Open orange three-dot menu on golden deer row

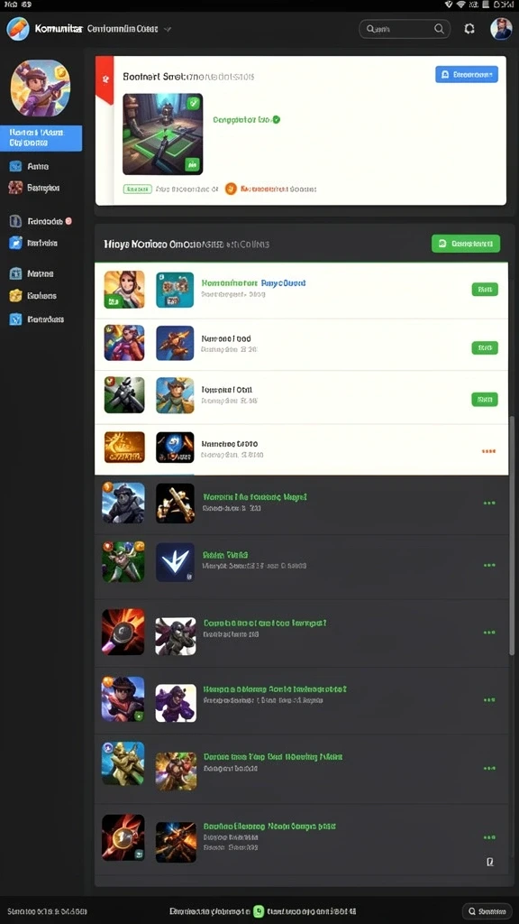click(488, 451)
